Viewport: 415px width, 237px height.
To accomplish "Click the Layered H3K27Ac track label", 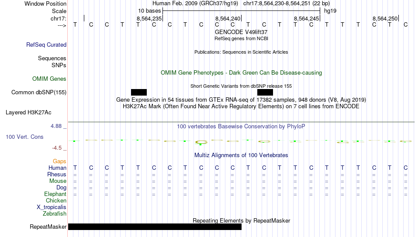I will [28, 113].
